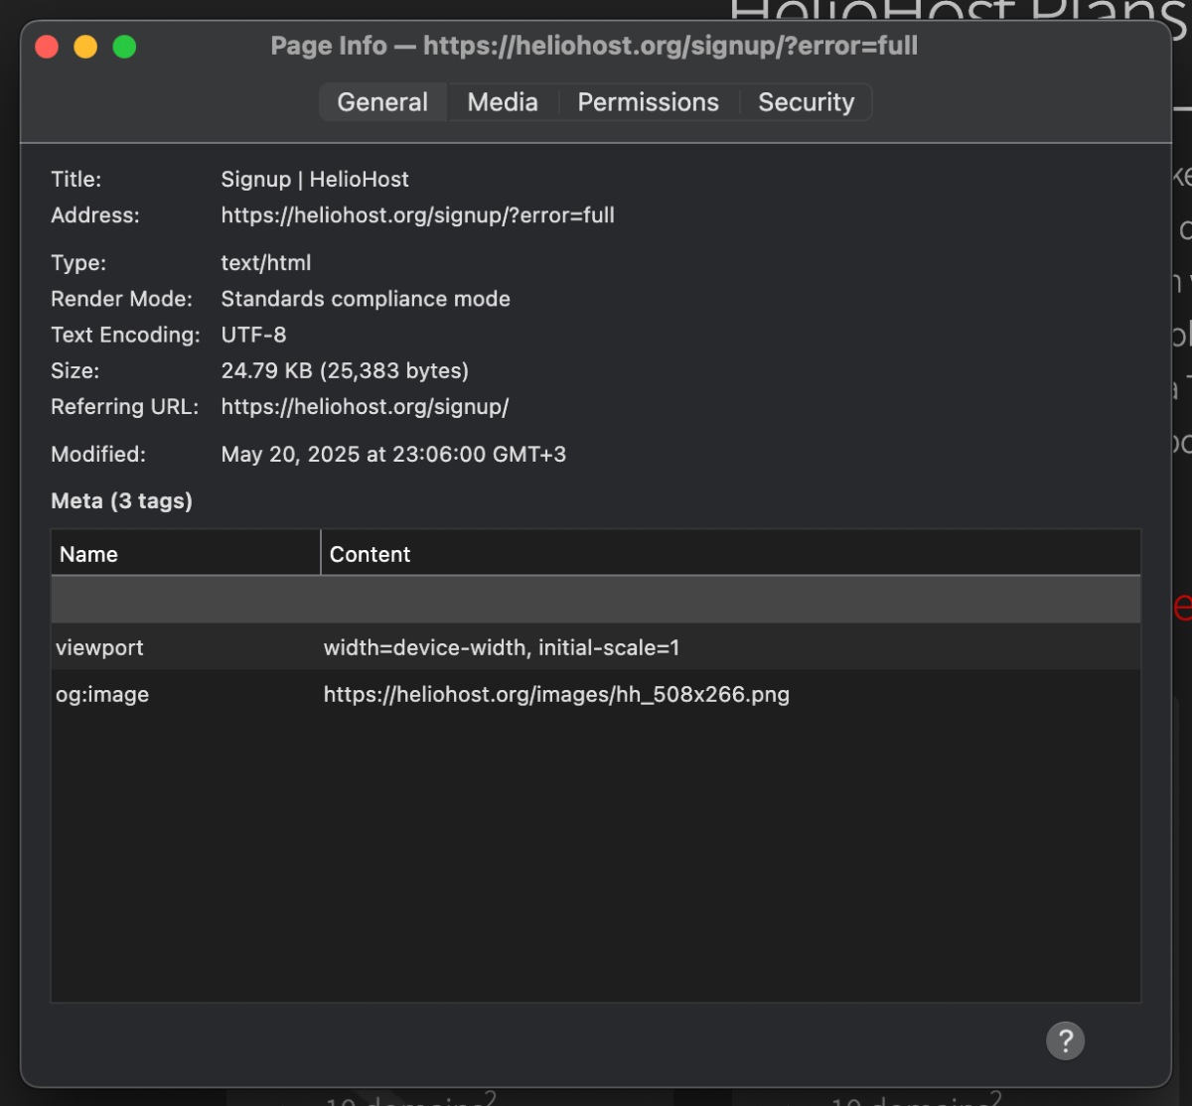Viewport: 1192px width, 1106px height.
Task: Select the highlighted empty meta tag row
Action: (596, 600)
